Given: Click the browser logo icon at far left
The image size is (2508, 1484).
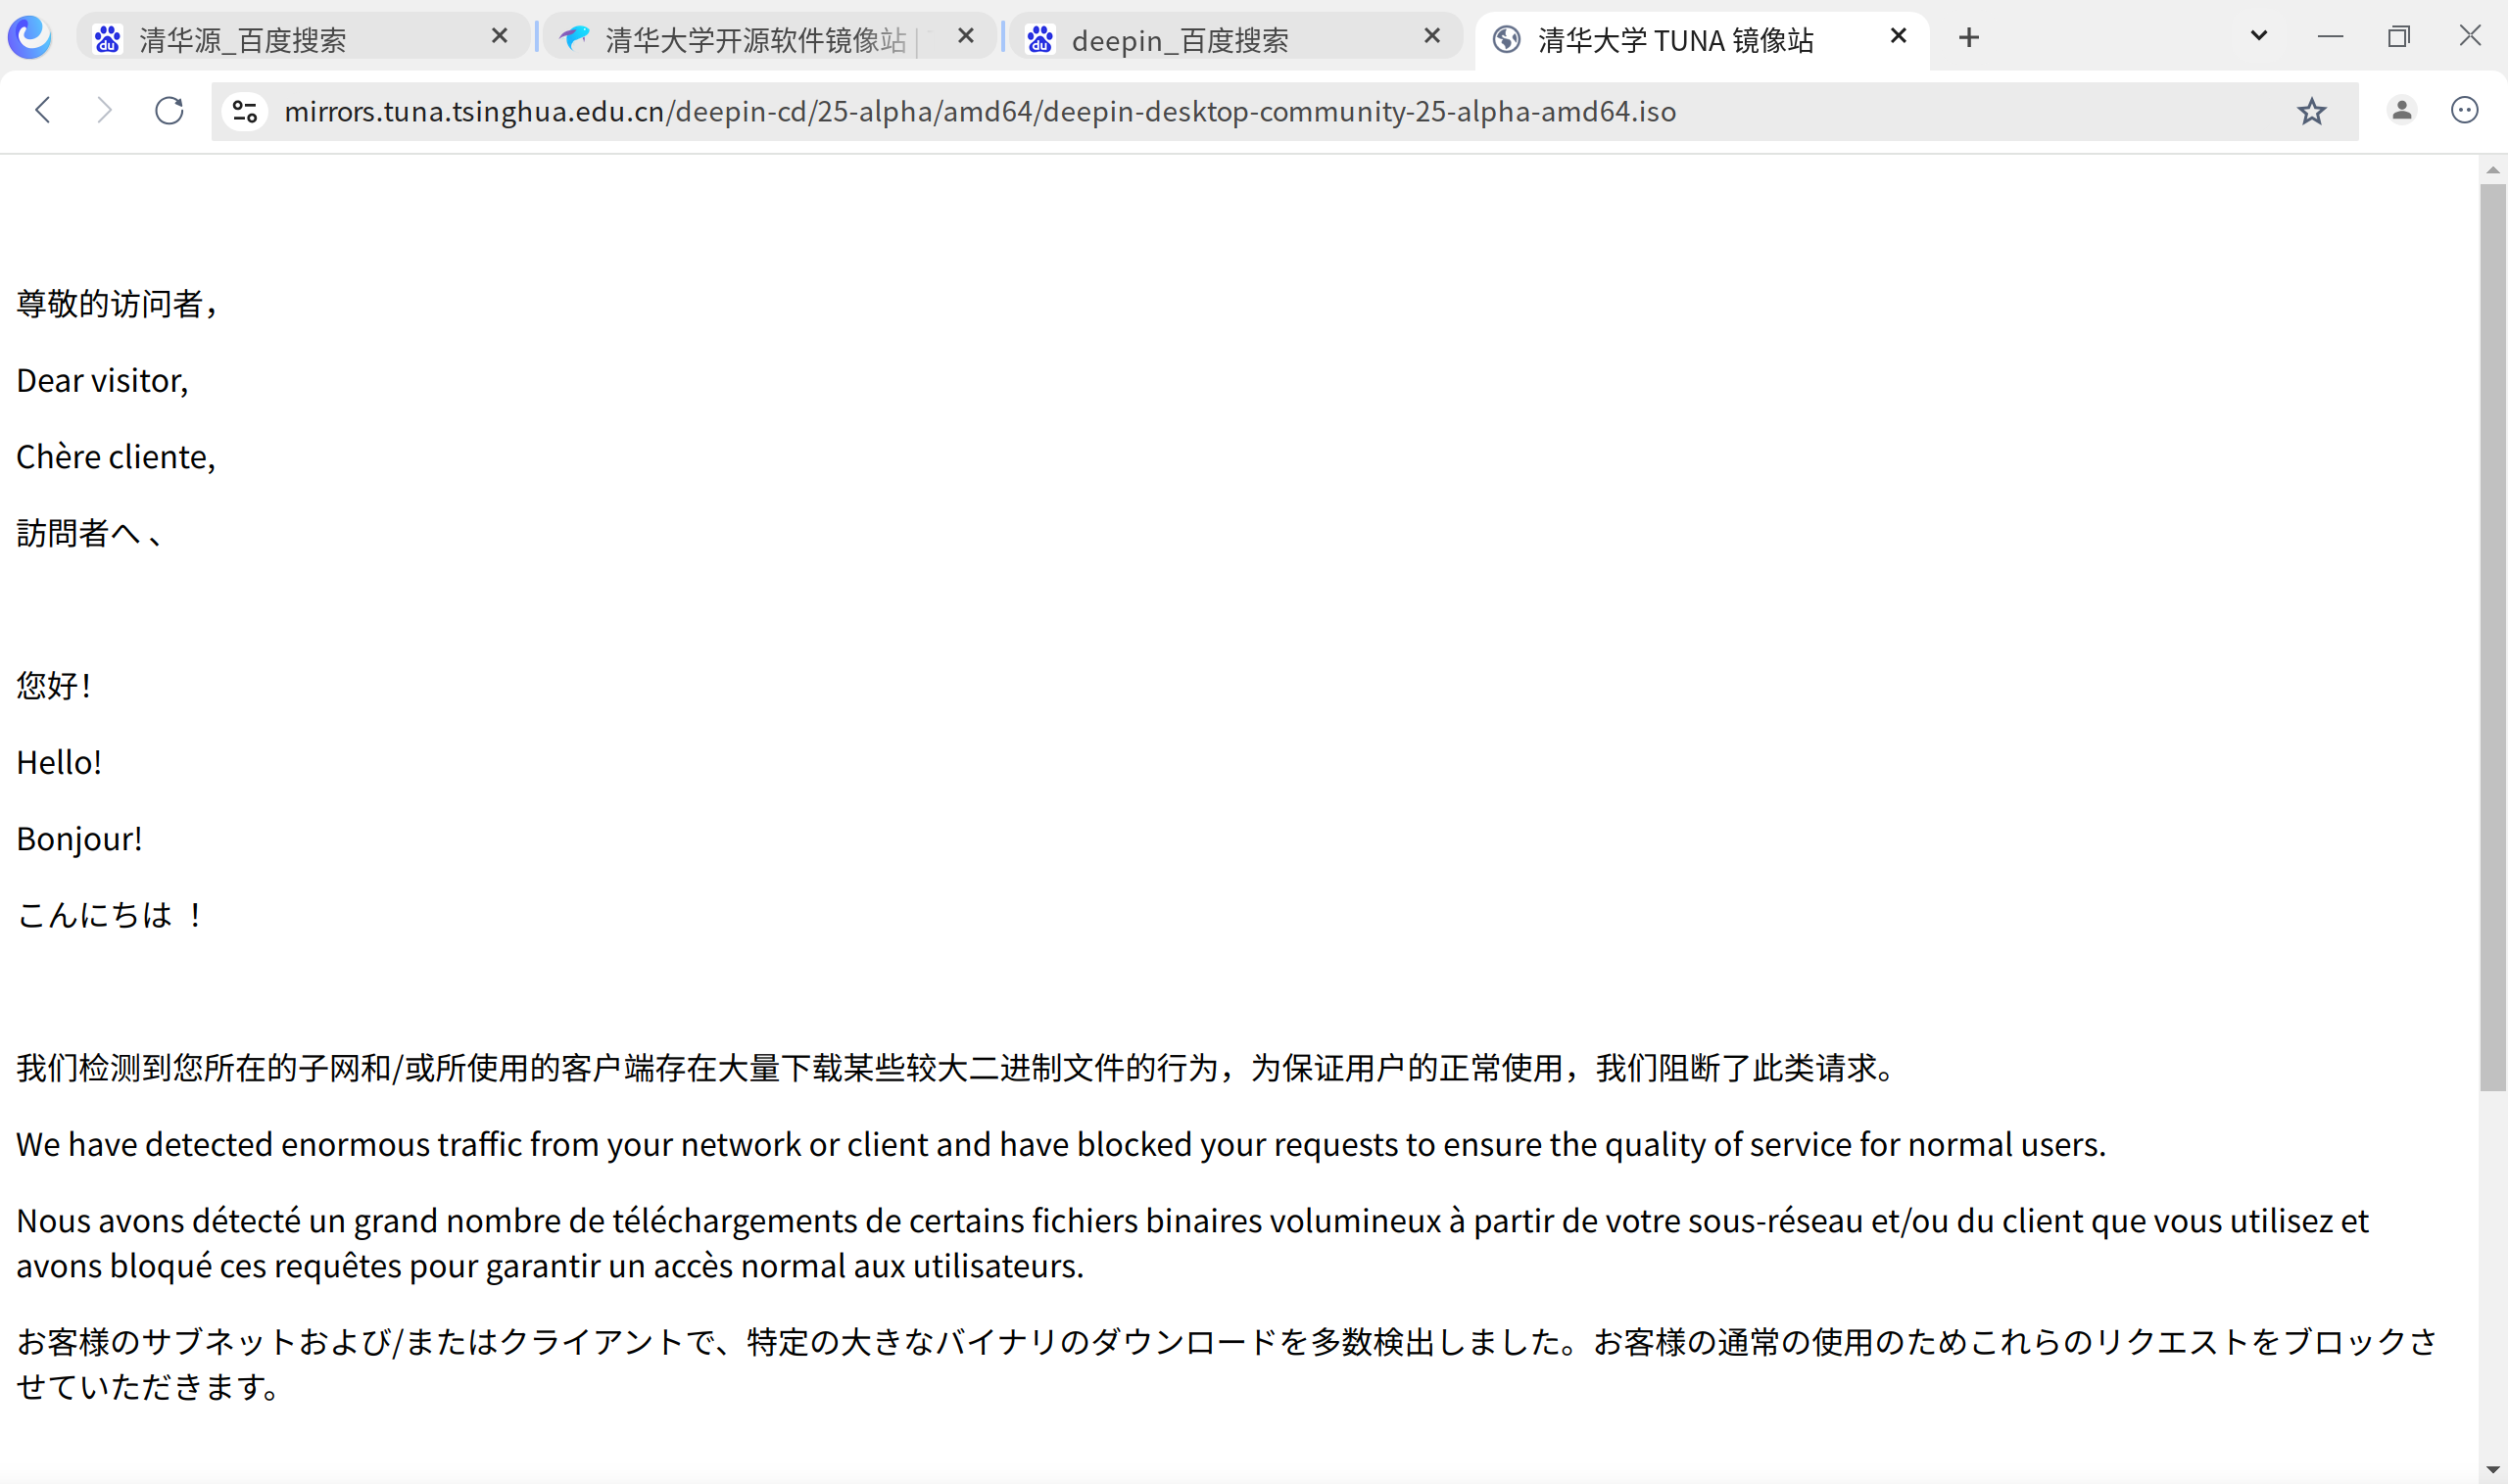Looking at the screenshot, I should coord(30,37).
